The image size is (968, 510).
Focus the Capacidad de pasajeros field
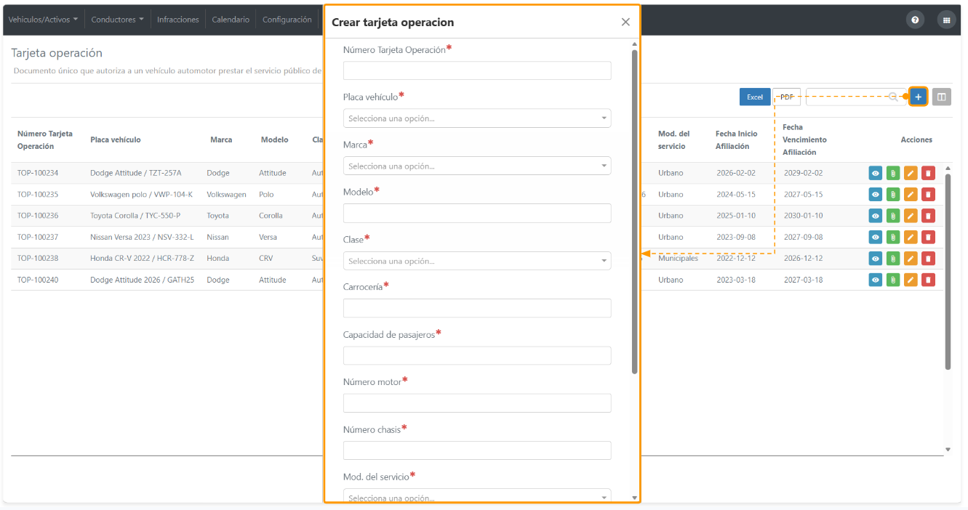pos(477,355)
